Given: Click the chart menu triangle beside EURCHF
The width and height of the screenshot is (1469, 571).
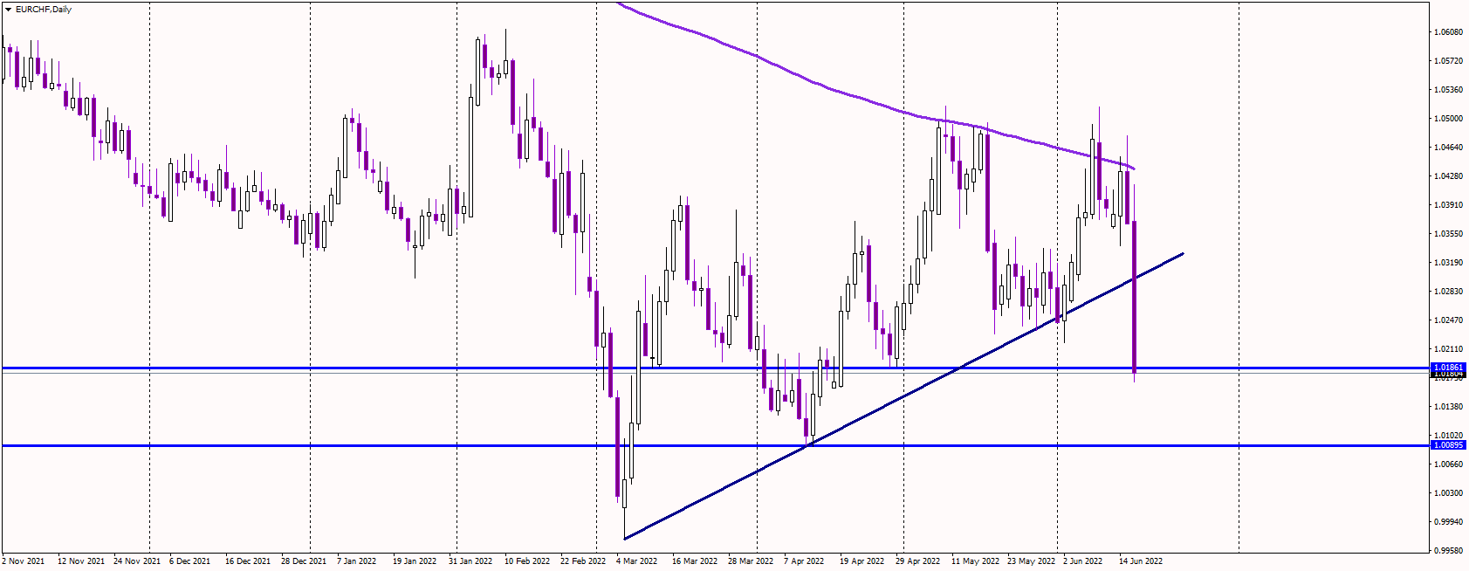Looking at the screenshot, I should [8, 10].
